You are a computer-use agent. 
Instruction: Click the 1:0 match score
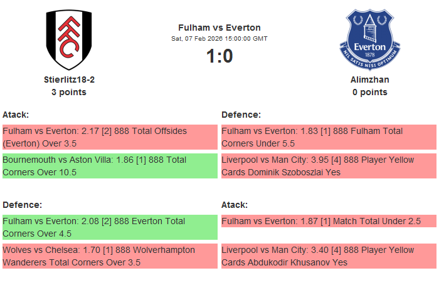pos(219,56)
